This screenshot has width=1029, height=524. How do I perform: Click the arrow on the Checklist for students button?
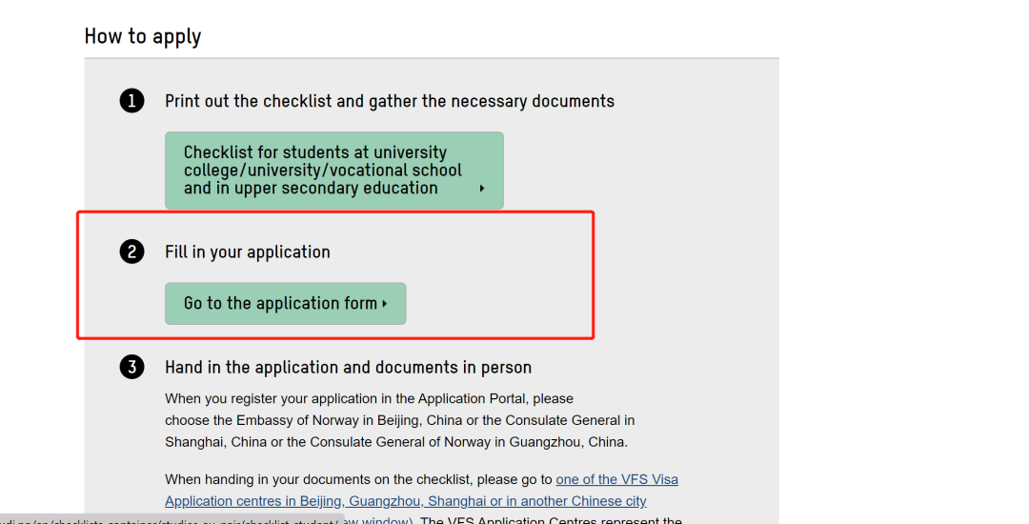482,189
